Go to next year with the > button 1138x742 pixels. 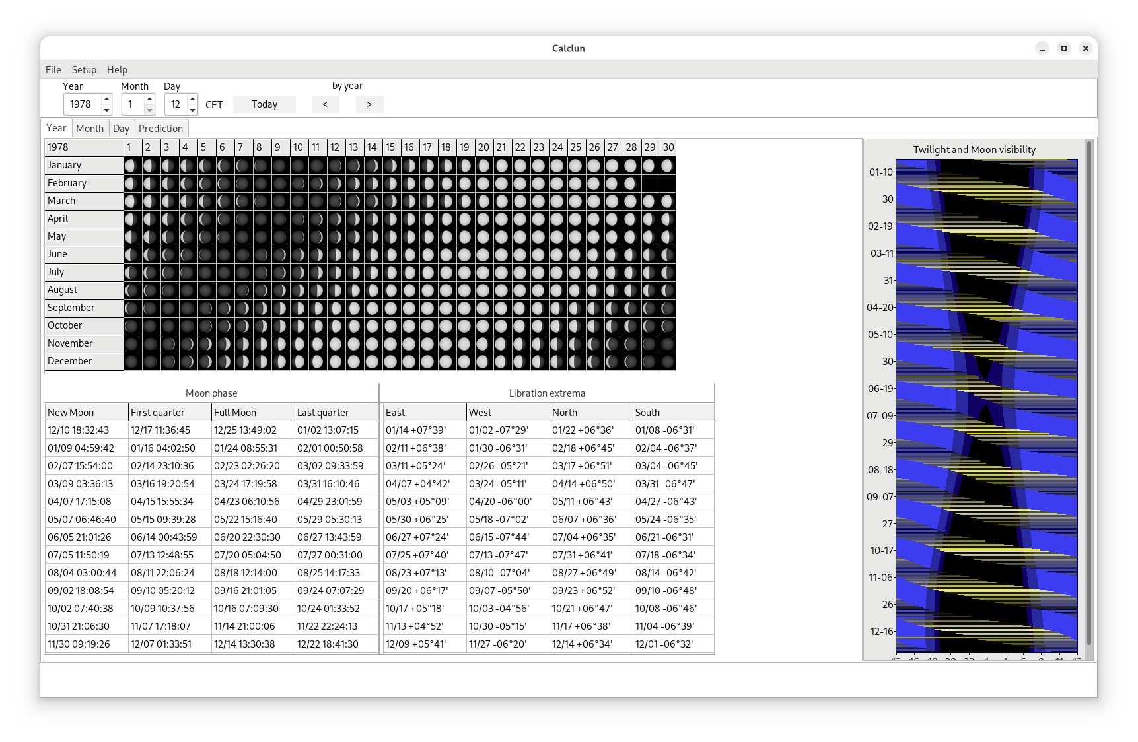click(369, 104)
